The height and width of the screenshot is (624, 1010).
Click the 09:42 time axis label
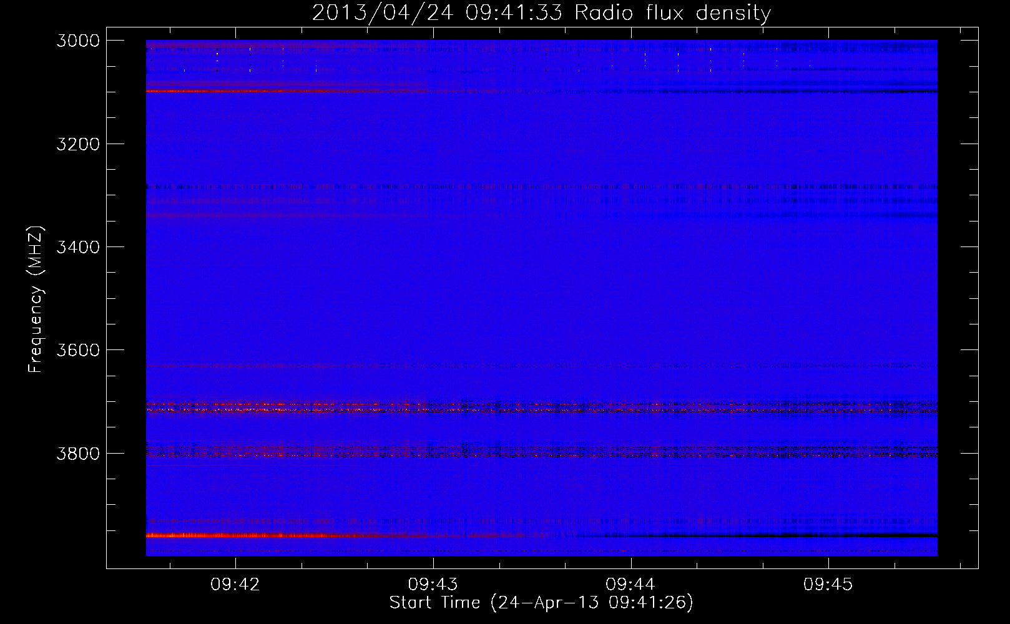pos(235,585)
